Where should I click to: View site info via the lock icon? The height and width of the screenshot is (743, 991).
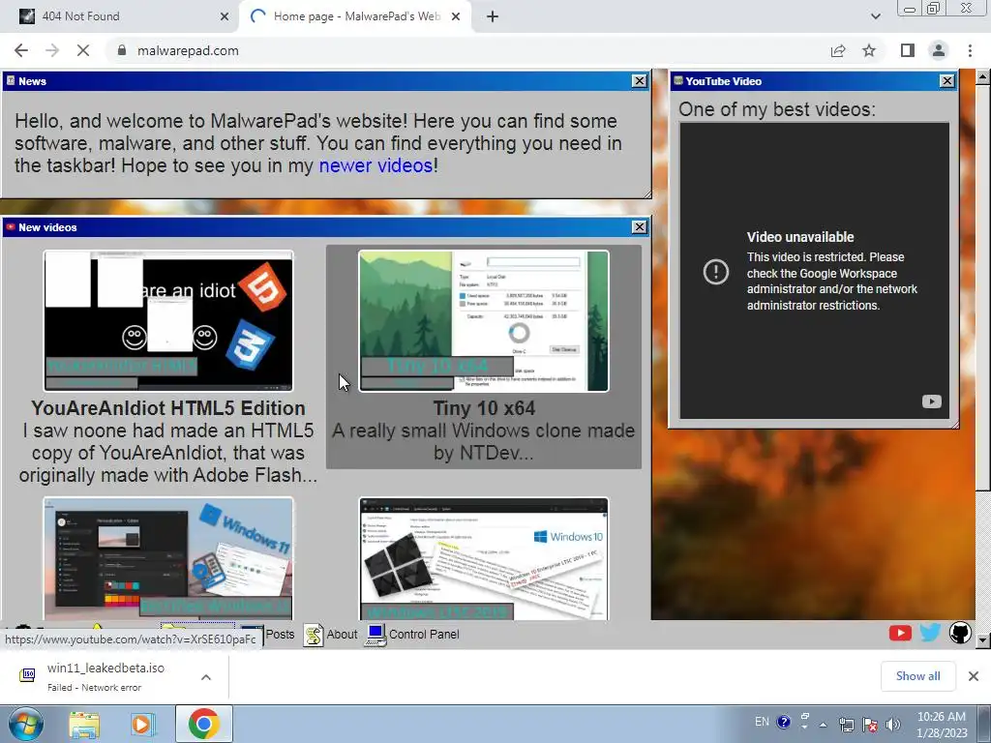click(122, 50)
